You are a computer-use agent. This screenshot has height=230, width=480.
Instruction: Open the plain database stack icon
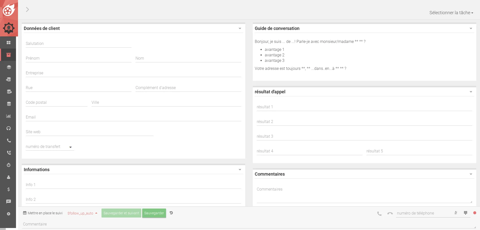(9, 104)
